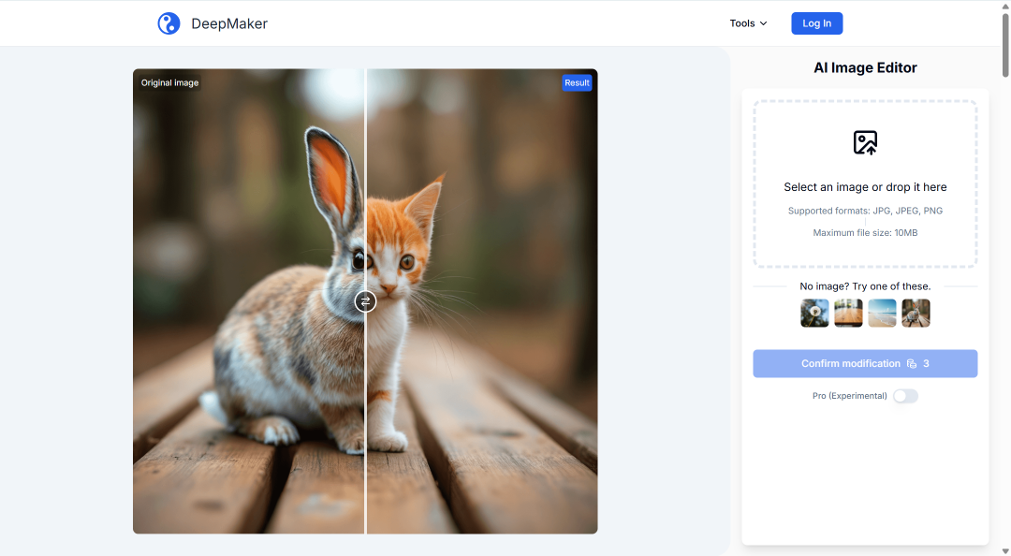Click the Pro (Experimental) label
The width and height of the screenshot is (1011, 556).
coord(850,396)
